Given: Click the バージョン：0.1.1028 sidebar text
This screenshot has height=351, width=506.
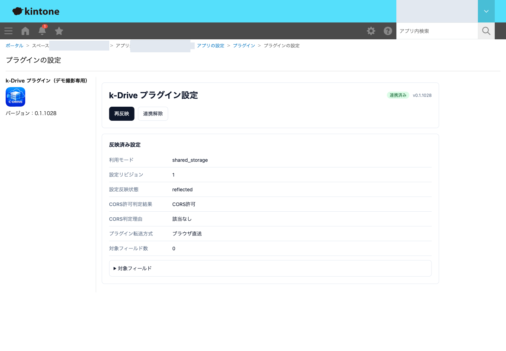Looking at the screenshot, I should (x=31, y=113).
